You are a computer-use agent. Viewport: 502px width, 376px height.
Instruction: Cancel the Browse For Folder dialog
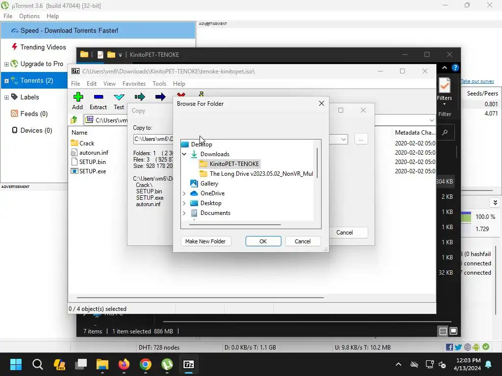coord(302,241)
